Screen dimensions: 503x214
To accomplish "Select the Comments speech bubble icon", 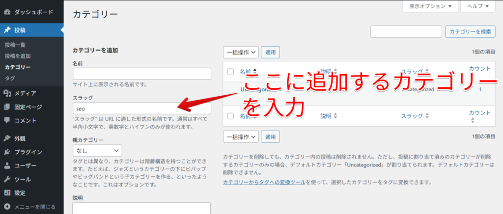I will click(7, 120).
